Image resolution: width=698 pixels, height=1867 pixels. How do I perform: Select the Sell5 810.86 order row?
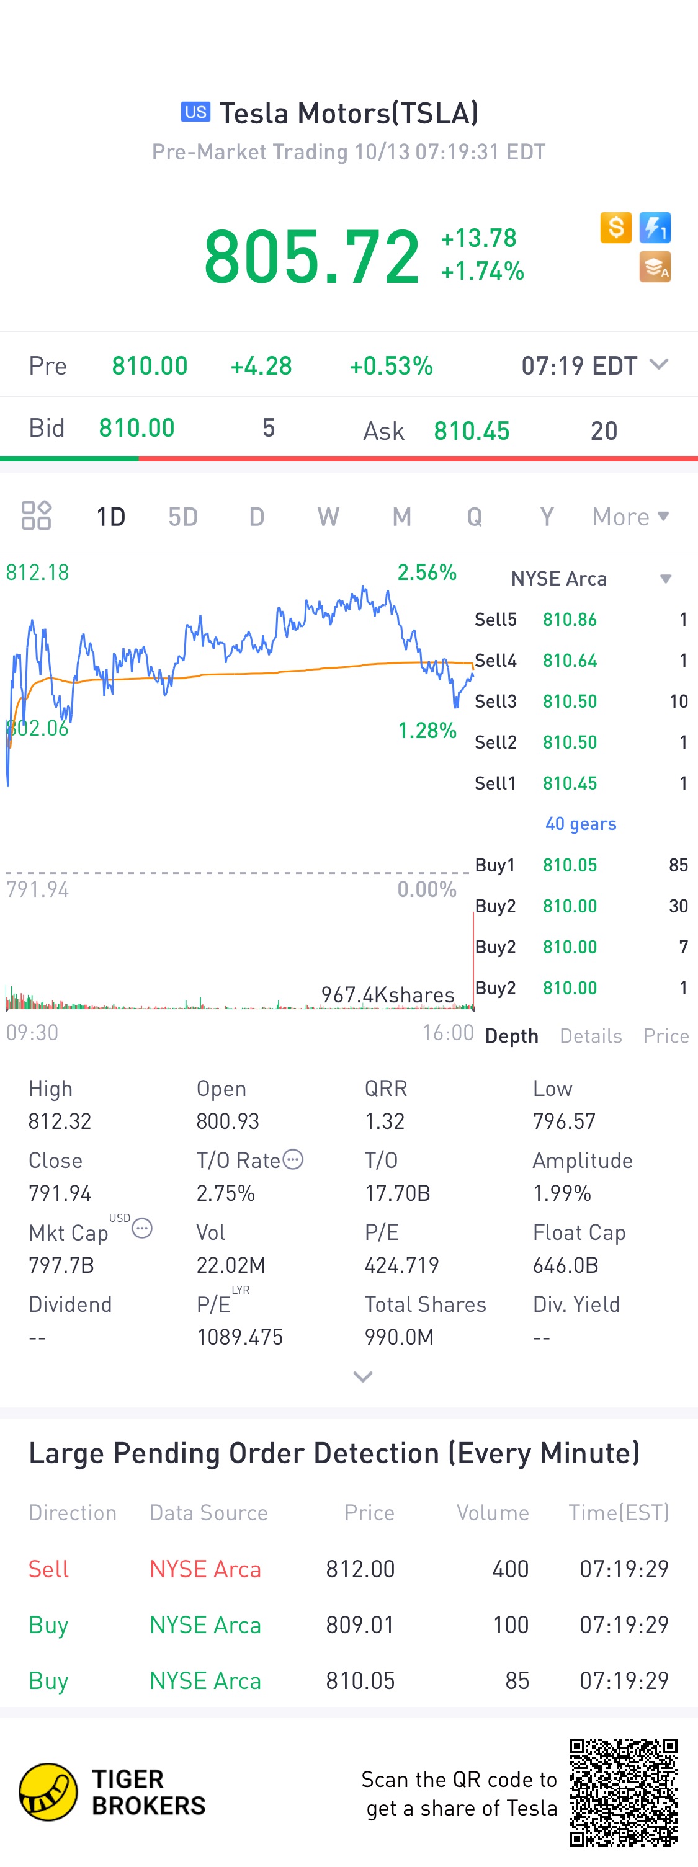coord(581,620)
